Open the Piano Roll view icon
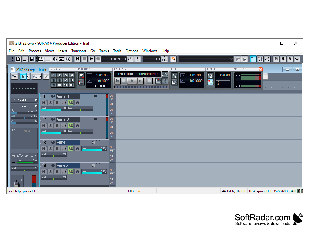310x233 pixels. click(48, 59)
